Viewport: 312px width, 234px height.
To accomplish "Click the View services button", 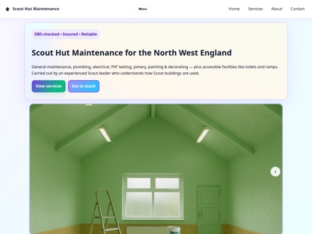I will tap(49, 86).
